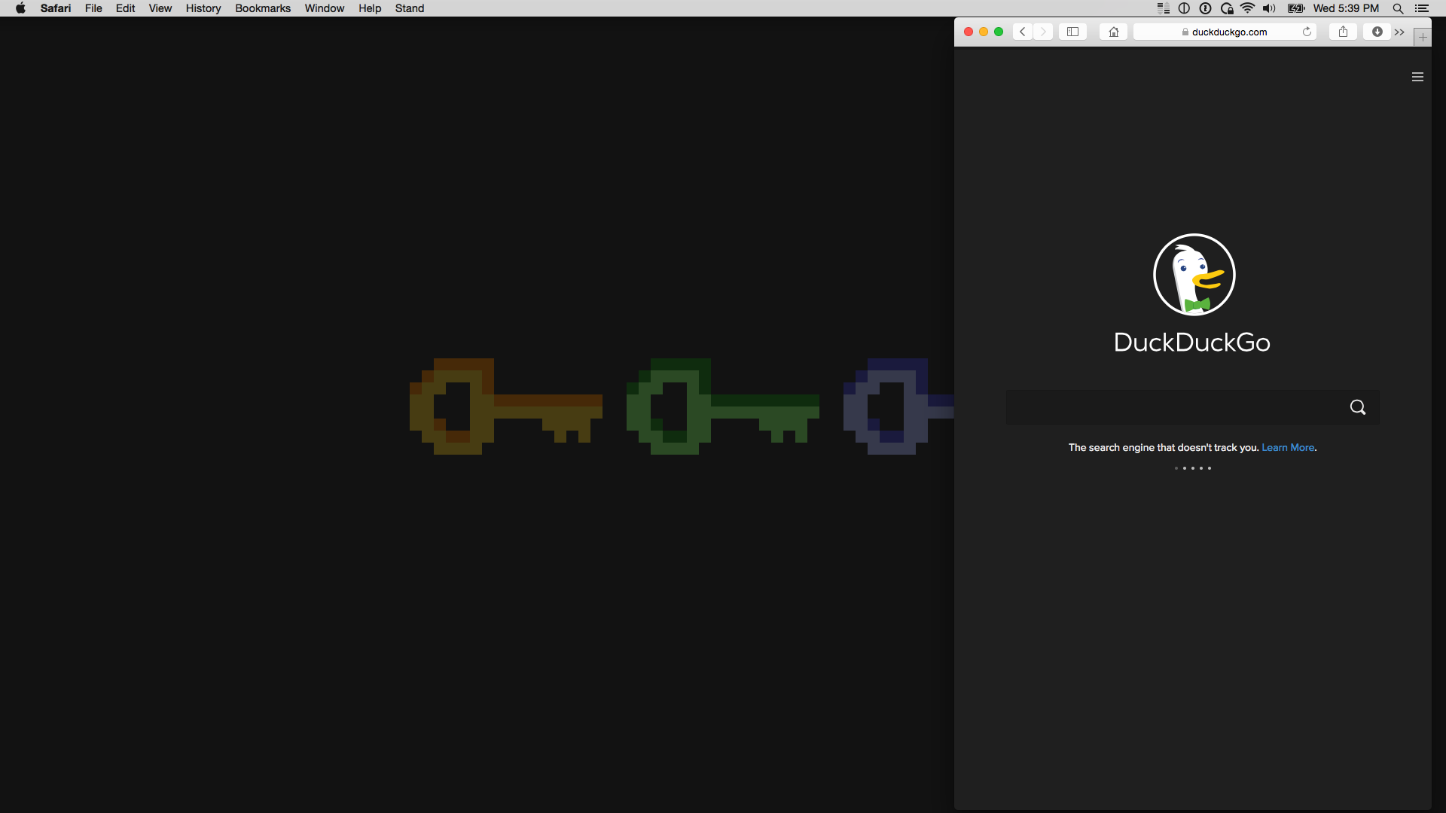
Task: Open the Safari menu
Action: [x=56, y=8]
